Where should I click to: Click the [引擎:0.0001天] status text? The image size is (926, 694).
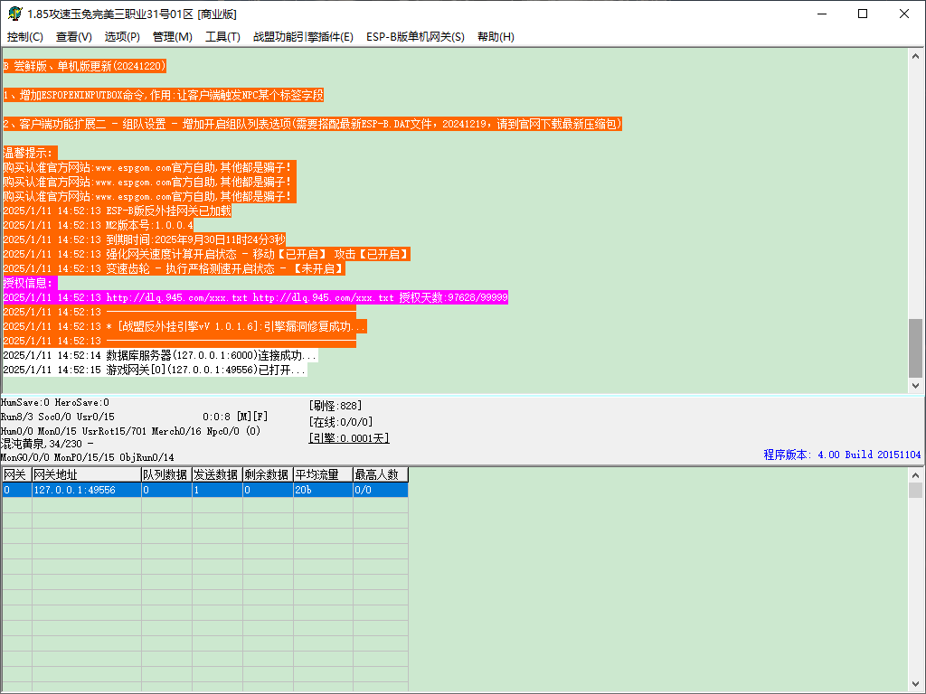(349, 438)
